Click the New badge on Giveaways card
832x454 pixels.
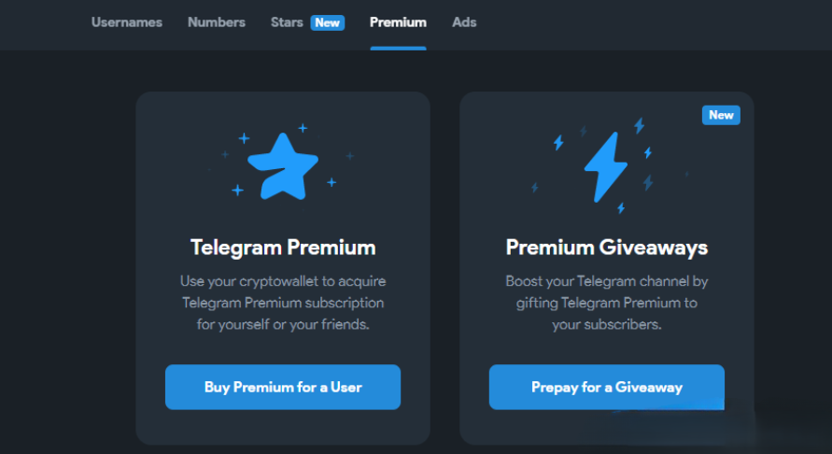[x=721, y=115]
